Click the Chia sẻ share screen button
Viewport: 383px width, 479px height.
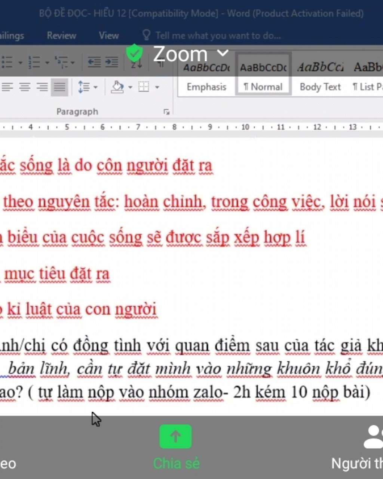click(x=176, y=447)
